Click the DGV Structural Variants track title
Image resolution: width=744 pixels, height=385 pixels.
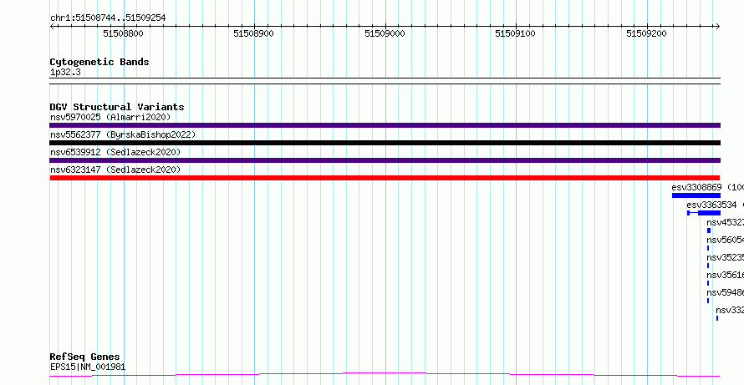(117, 107)
